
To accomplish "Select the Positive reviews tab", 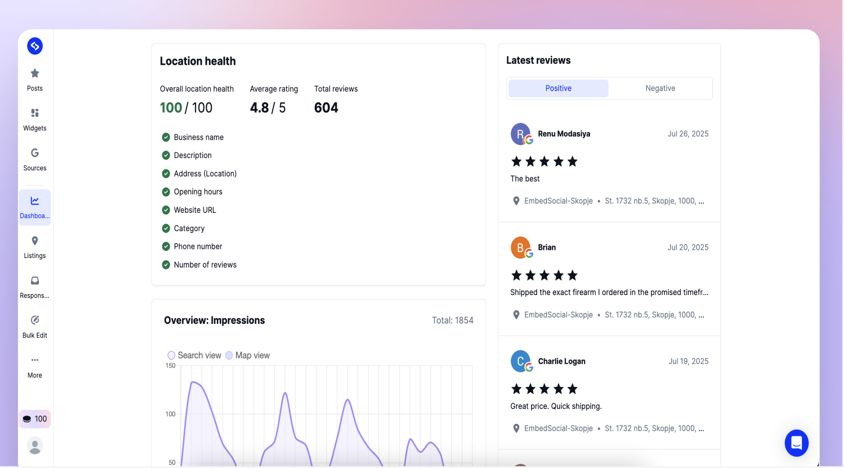I will tap(559, 88).
